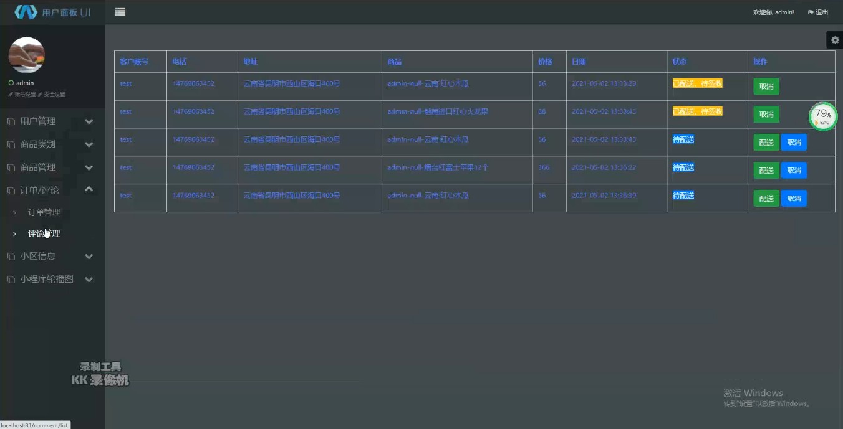Expand the 商品管理 menu chevron
Viewport: 843px width, 429px height.
coord(89,167)
